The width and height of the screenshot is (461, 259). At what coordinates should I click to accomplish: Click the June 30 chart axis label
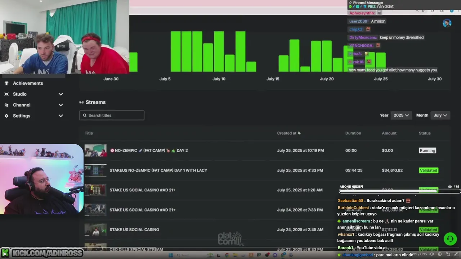(111, 79)
